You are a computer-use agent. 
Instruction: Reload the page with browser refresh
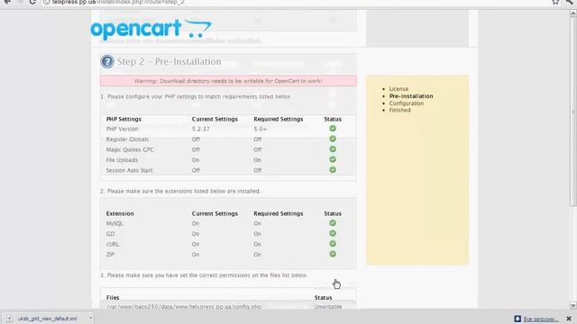pyautogui.click(x=32, y=2)
